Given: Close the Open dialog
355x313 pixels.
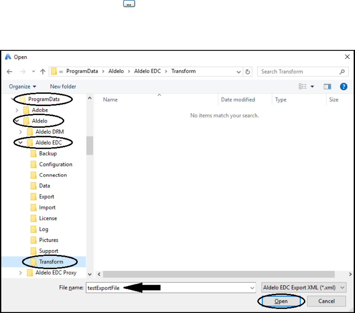Looking at the screenshot, I should coord(347,57).
